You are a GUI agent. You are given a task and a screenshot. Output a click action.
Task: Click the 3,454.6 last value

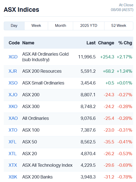[x=88, y=83]
